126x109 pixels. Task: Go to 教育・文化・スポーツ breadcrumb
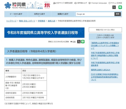[x=27, y=21]
